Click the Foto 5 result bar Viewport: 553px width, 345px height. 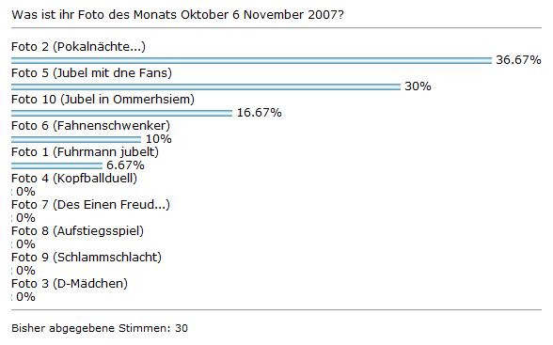(206, 86)
